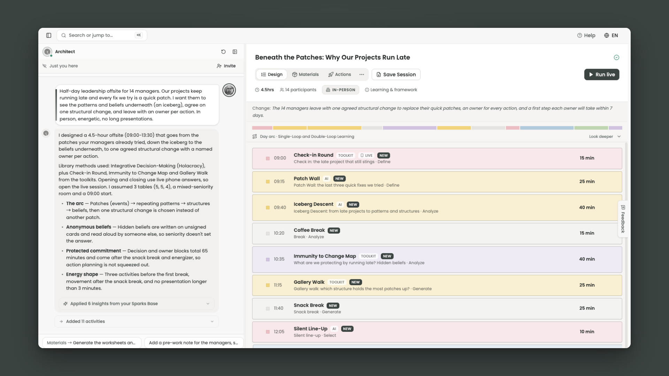
Task: Expand the Added 11 activities section
Action: (x=137, y=321)
